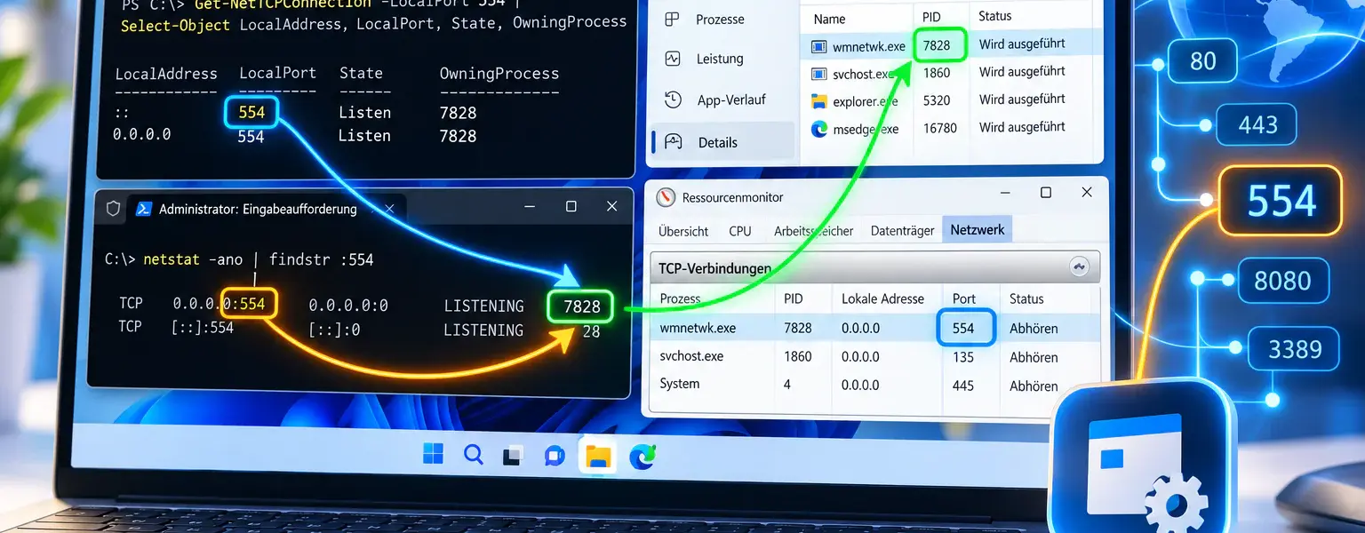Click PID 1860 in Task Manager

(x=937, y=73)
